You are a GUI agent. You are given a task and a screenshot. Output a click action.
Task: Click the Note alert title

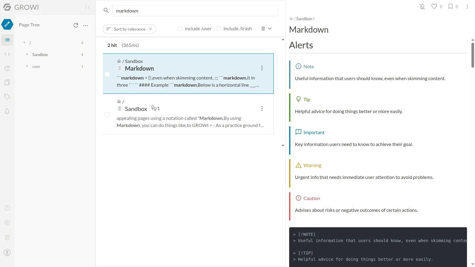(x=308, y=66)
